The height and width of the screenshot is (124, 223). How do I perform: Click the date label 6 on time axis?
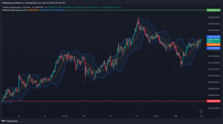[x=19, y=116]
